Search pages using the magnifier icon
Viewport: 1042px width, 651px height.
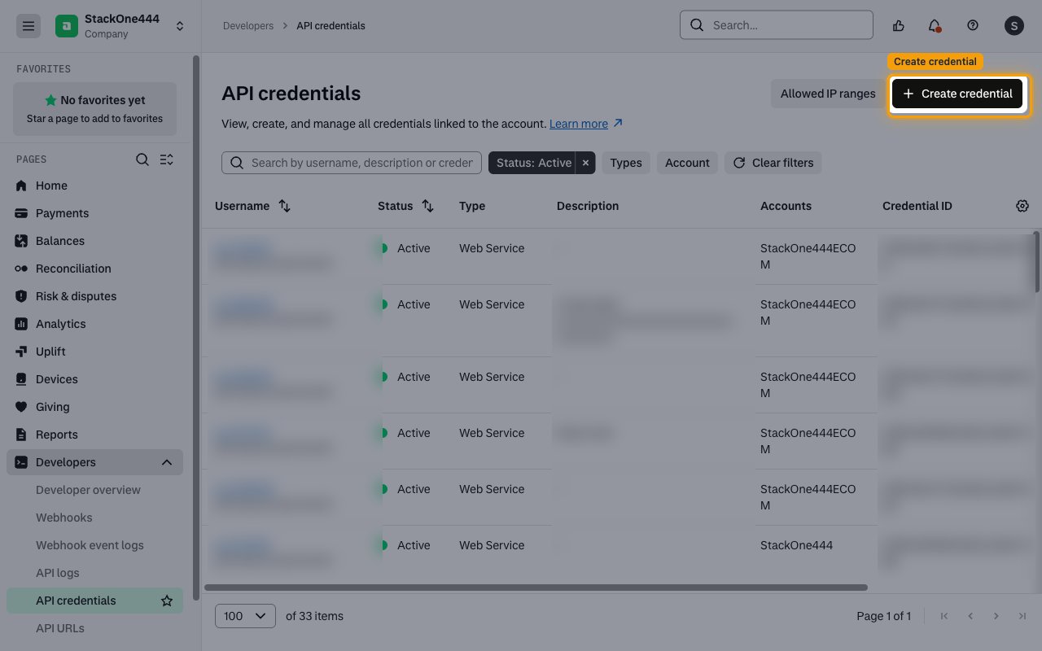coord(142,159)
